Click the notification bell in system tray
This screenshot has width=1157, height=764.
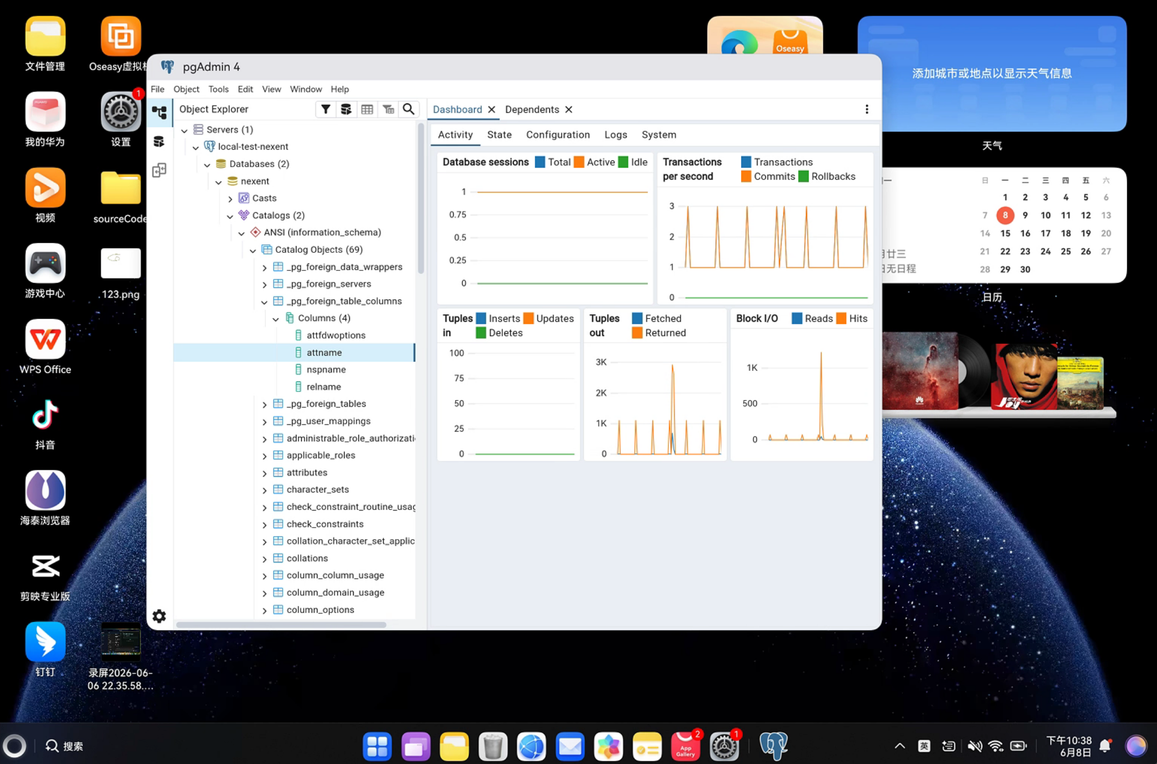[1105, 746]
